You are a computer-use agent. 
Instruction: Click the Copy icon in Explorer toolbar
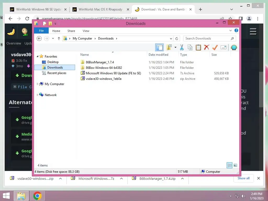(x=190, y=47)
